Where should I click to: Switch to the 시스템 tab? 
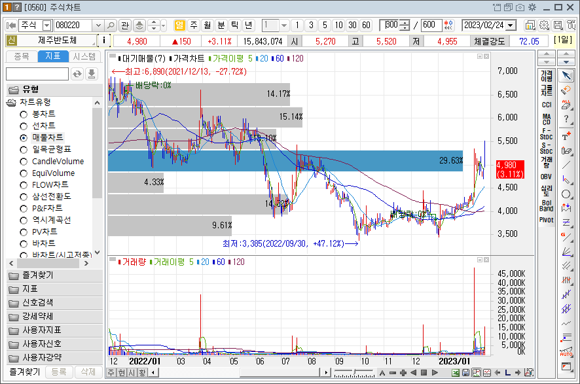point(84,56)
